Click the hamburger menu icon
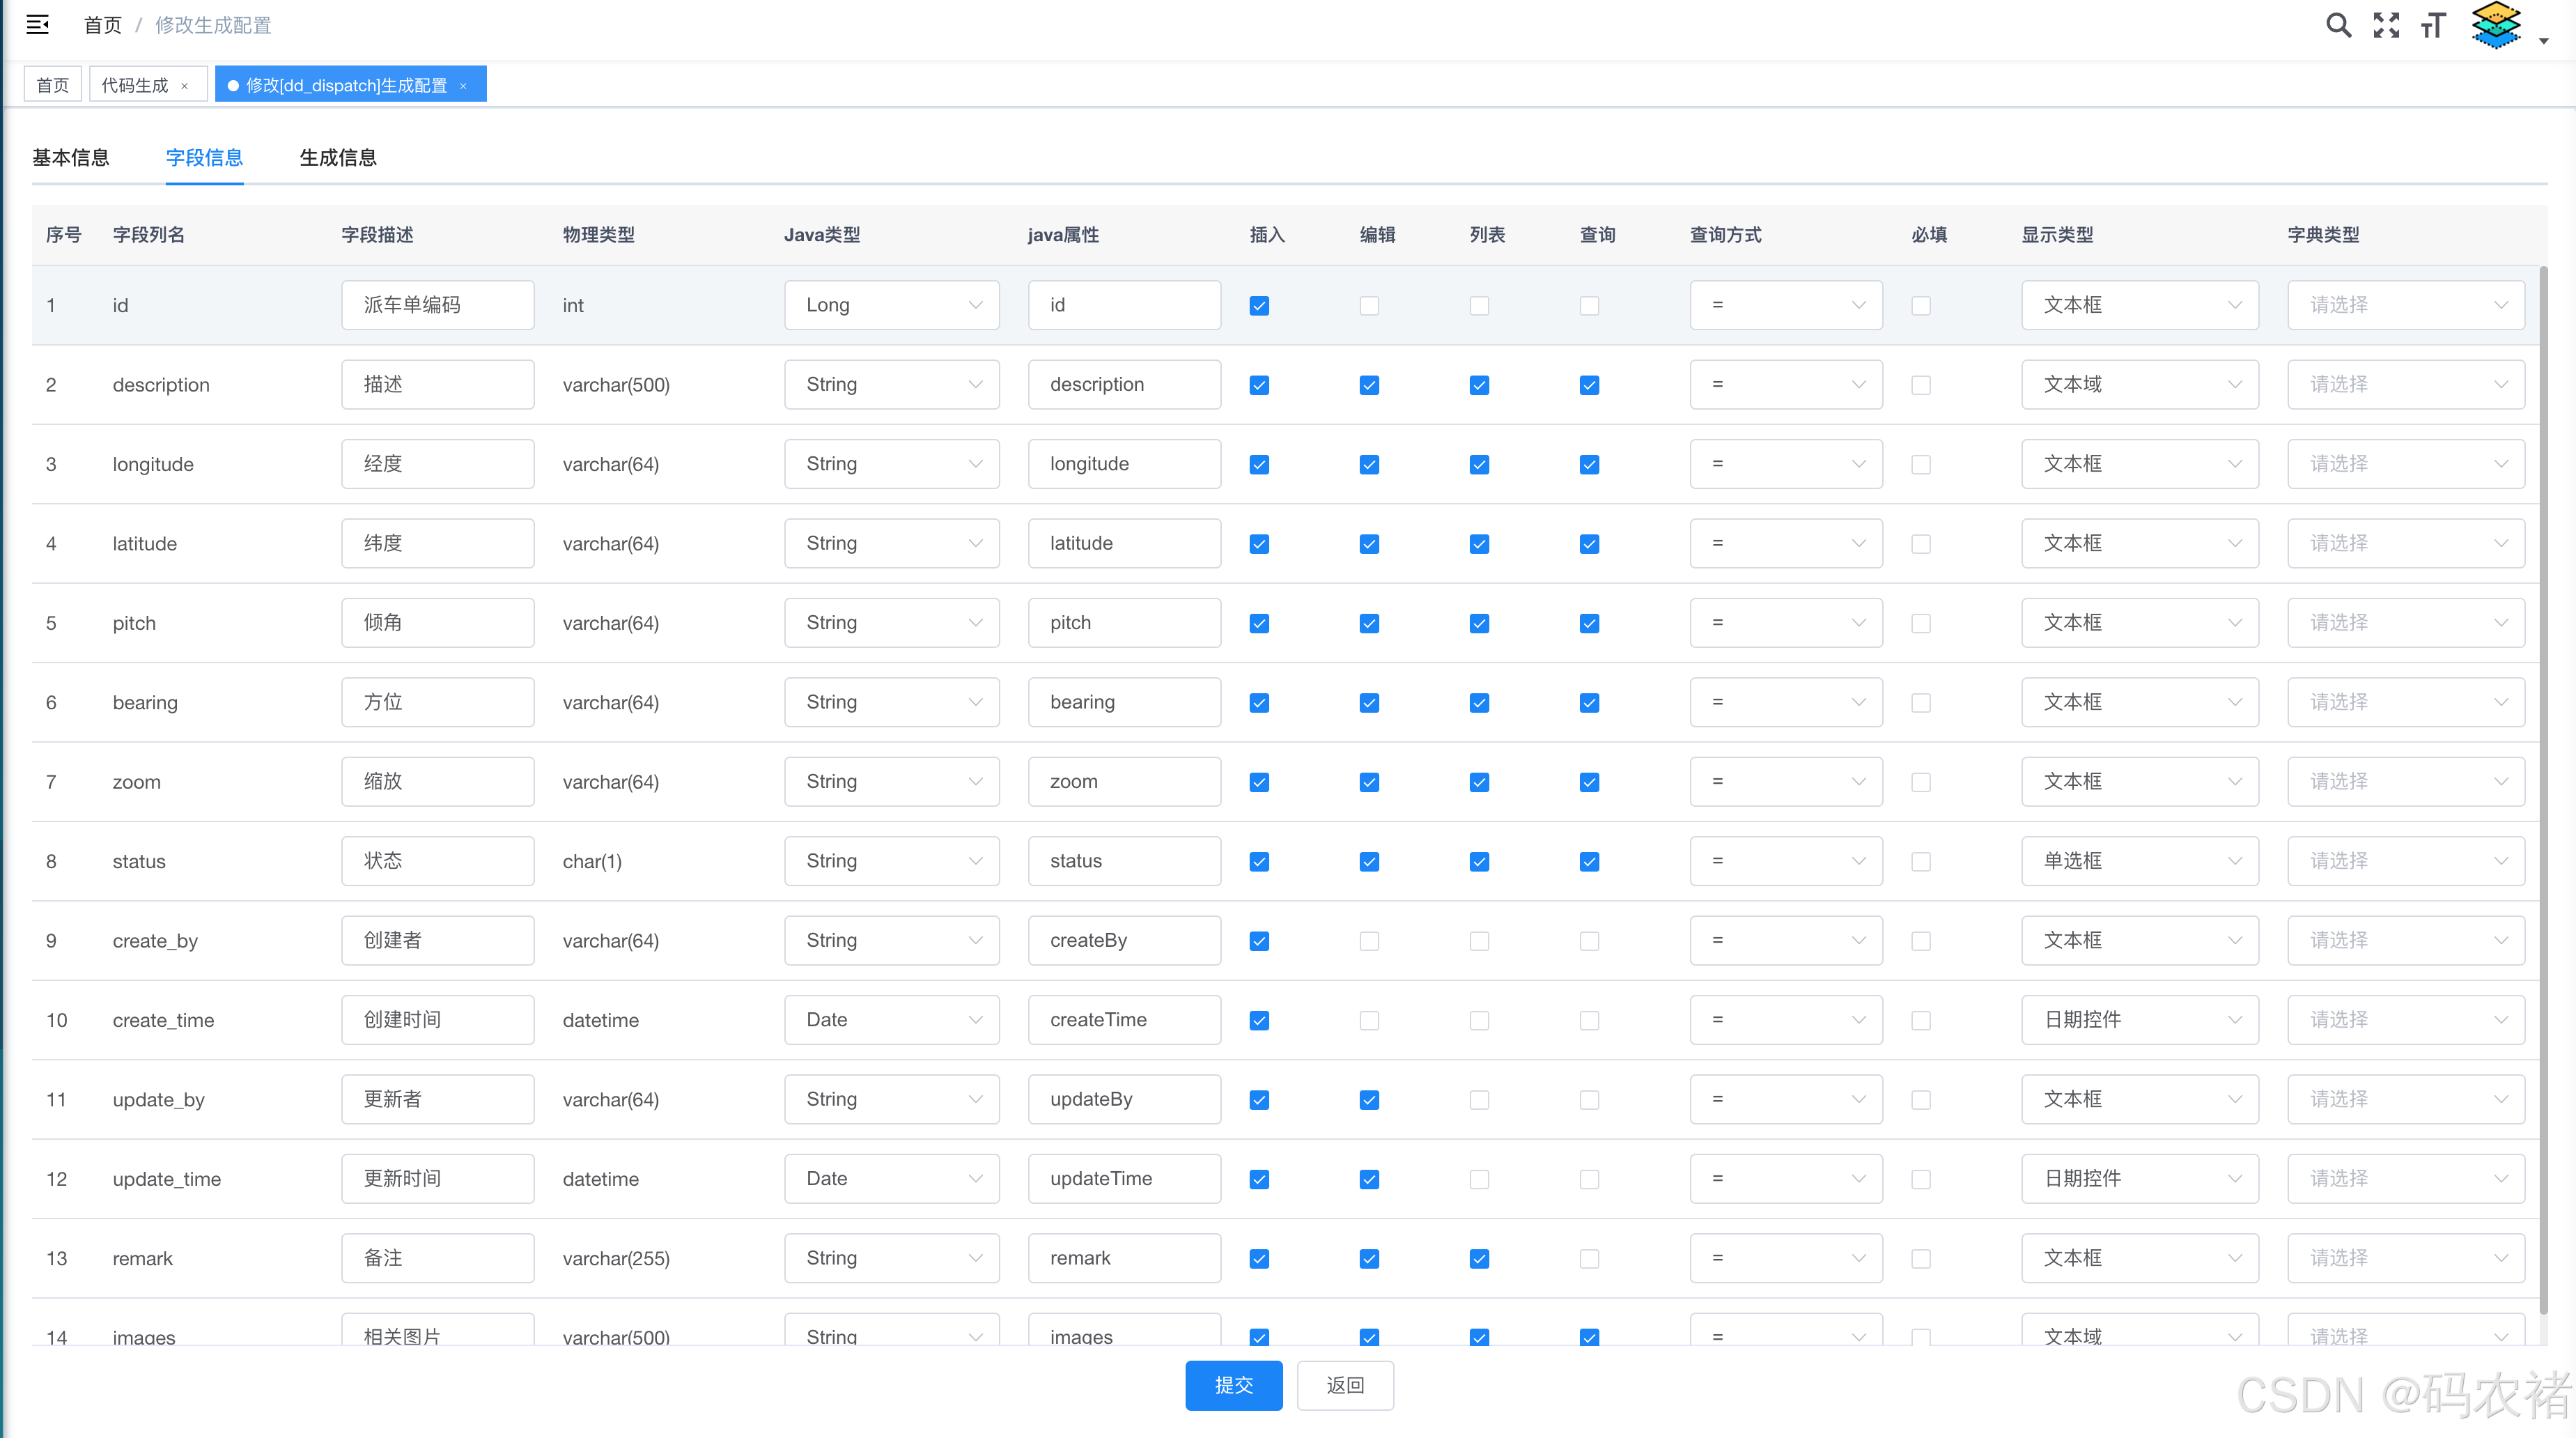The image size is (2576, 1438). 37,25
